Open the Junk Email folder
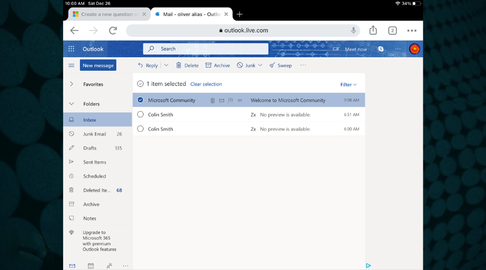 coord(98,134)
